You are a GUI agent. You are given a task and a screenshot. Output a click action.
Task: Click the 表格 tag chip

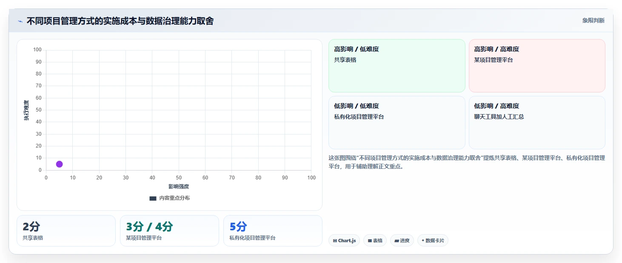click(x=375, y=241)
